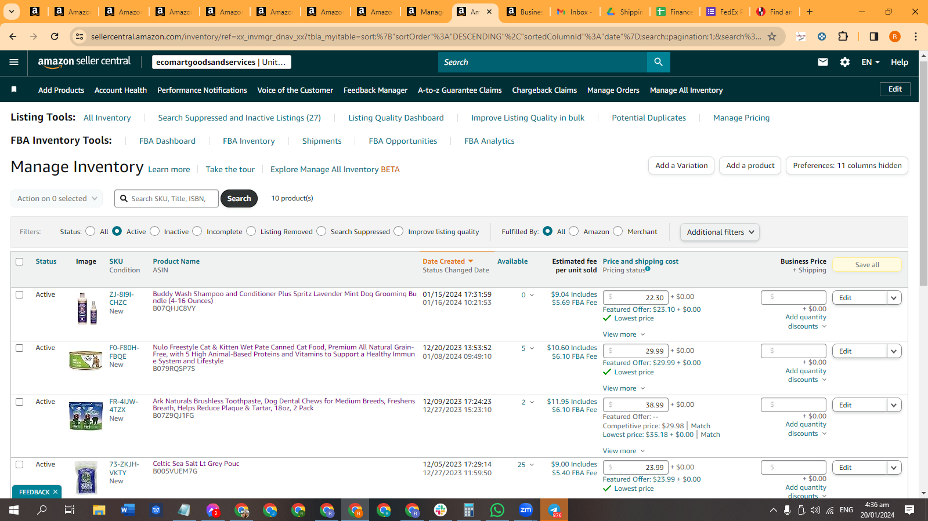
Task: Open the EN language dropdown
Action: tap(871, 62)
